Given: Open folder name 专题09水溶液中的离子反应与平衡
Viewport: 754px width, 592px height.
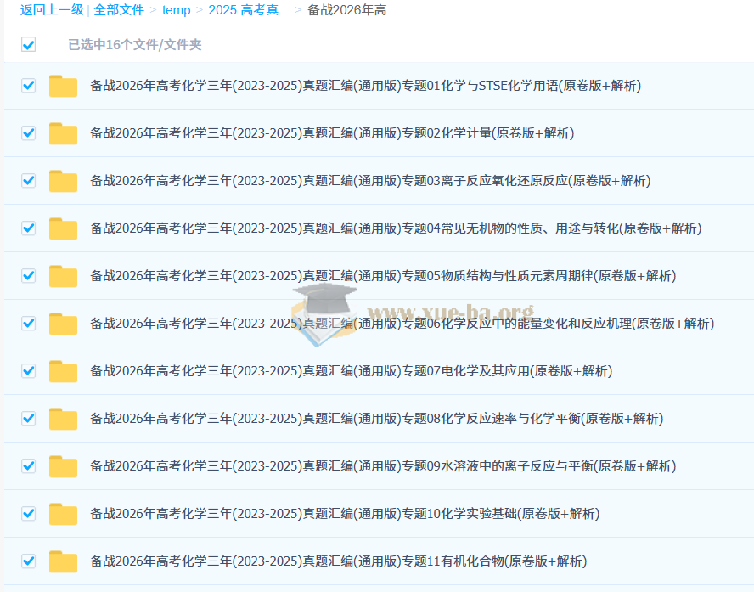Looking at the screenshot, I should [383, 466].
